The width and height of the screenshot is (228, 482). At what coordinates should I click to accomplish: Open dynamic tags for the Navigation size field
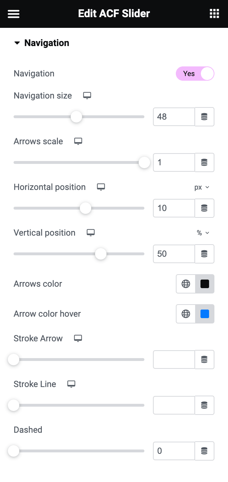(x=204, y=117)
